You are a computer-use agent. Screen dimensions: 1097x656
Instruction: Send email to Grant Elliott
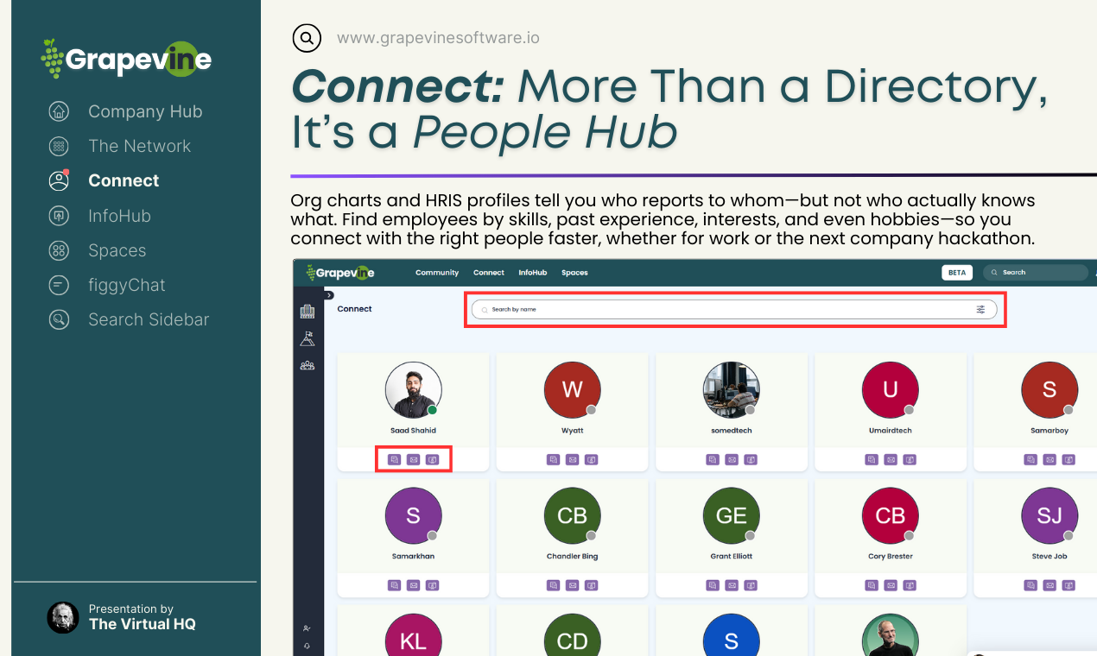tap(732, 585)
